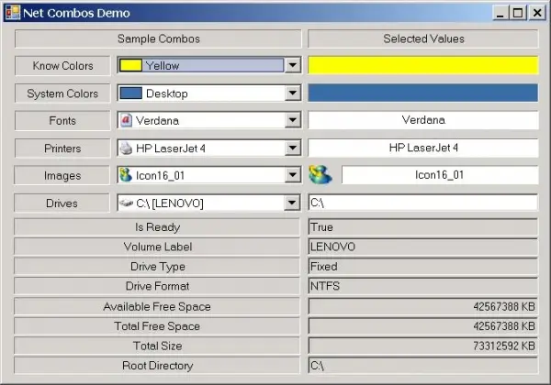551x385 pixels.
Task: Click the Total Free Space label
Action: pyautogui.click(x=157, y=326)
